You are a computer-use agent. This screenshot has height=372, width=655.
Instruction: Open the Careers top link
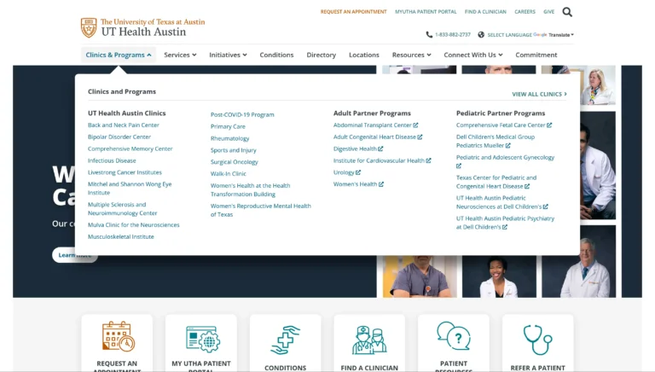[525, 12]
